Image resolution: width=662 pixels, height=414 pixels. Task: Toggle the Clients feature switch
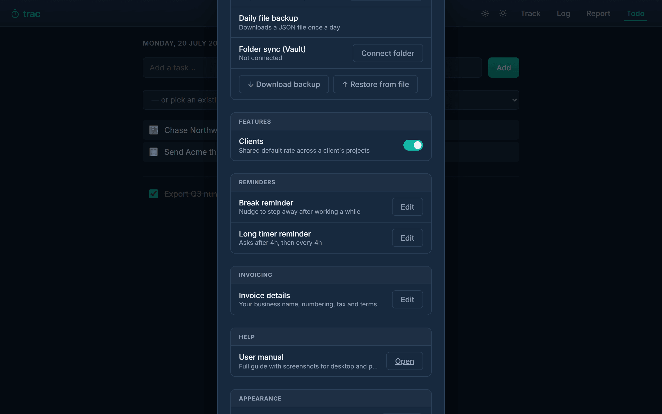pos(413,145)
